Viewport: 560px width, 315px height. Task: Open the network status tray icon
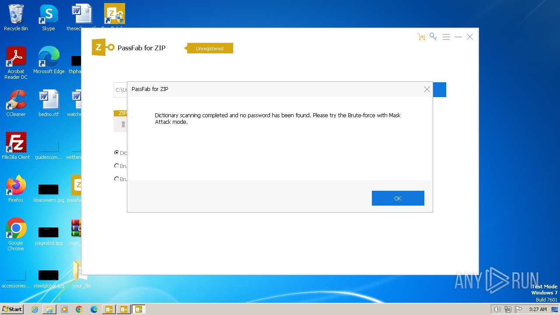click(x=508, y=309)
